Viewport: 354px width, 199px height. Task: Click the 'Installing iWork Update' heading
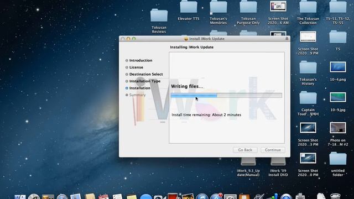click(x=192, y=47)
